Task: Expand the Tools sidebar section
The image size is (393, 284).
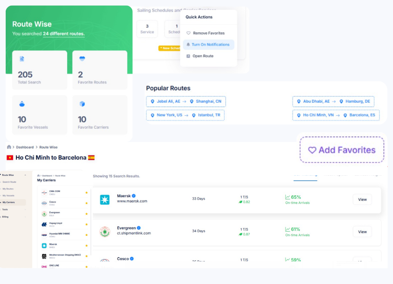Action: pos(25,209)
